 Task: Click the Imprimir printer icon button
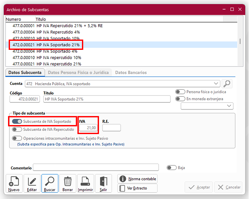coord(85,184)
